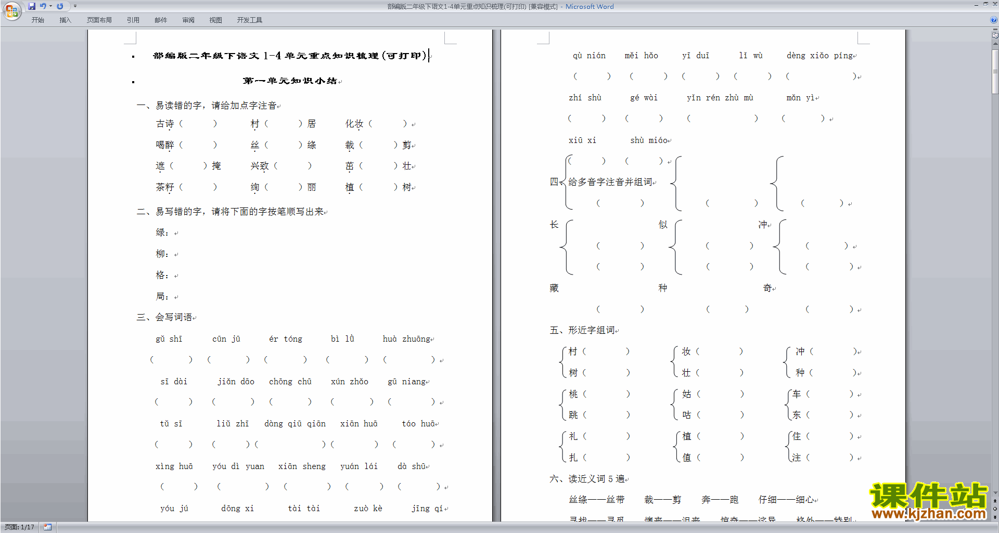
Task: Click the character 藏 in polyphone exercise
Action: click(554, 288)
